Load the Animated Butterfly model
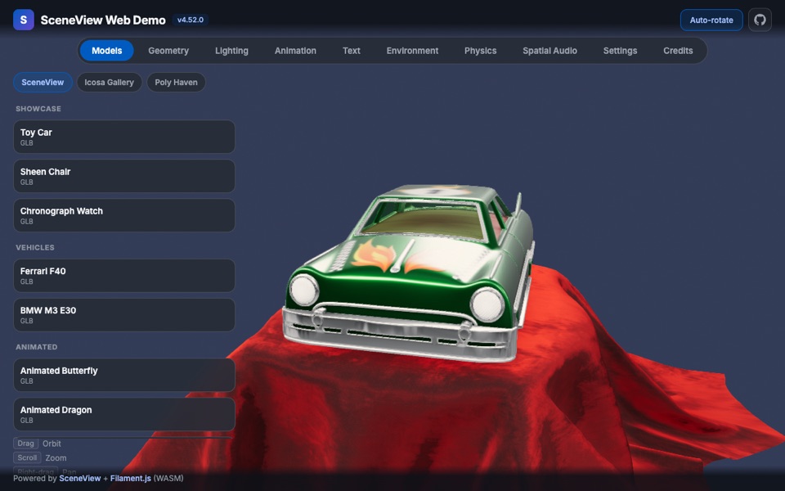 [124, 375]
